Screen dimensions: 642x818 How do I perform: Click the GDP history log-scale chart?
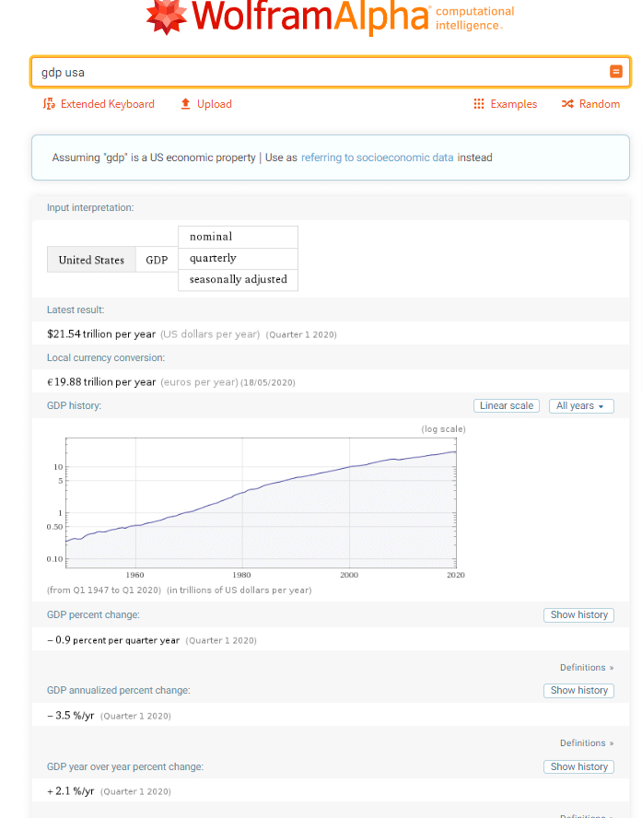tap(261, 503)
